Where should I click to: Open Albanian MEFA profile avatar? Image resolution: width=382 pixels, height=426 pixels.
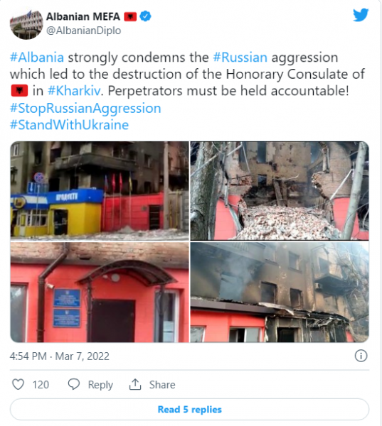point(26,24)
